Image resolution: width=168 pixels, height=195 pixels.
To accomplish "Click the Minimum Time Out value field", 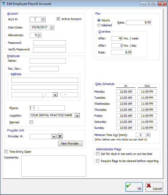I will coord(141,135).
